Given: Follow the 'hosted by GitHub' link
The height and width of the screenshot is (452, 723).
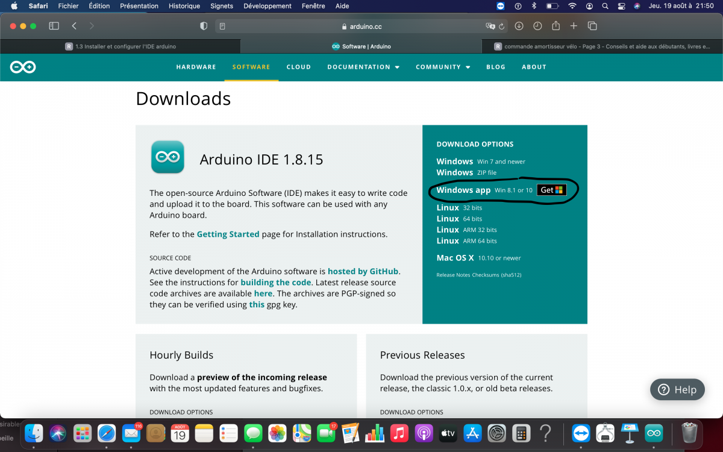Looking at the screenshot, I should 363,271.
